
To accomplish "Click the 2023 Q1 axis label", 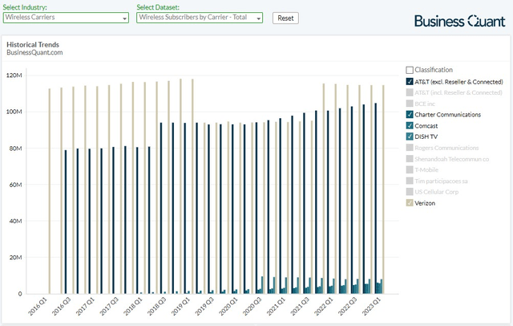I will tap(372, 307).
